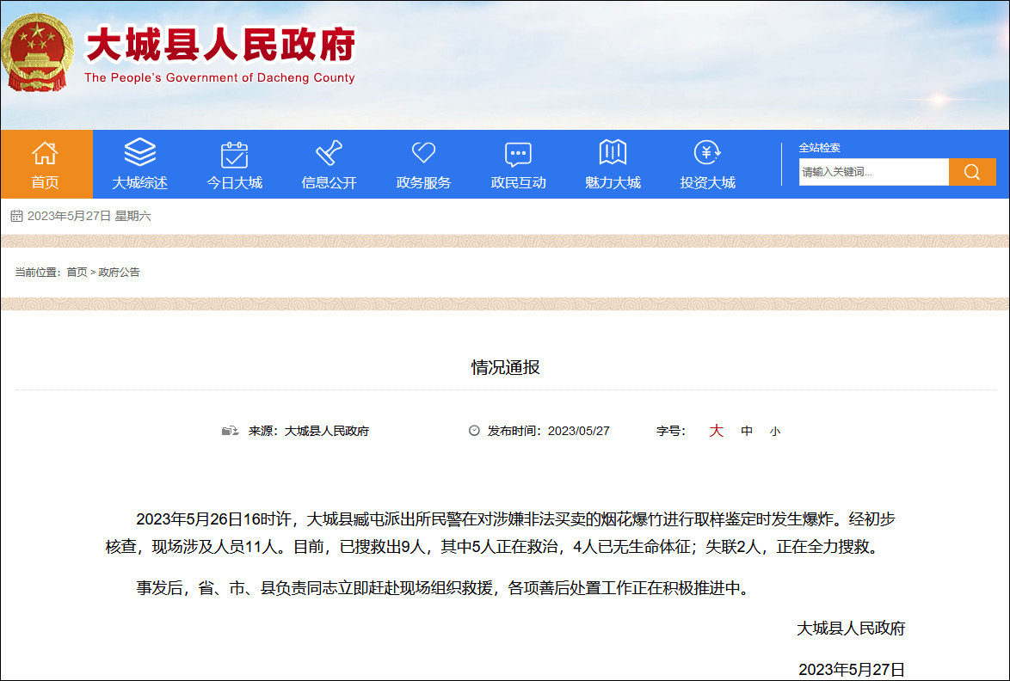1010x681 pixels.
Task: Go to 政务服务 menu label
Action: [x=423, y=183]
